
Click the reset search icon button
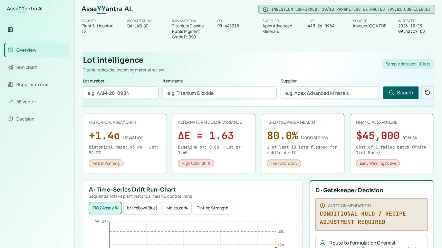[x=427, y=93]
